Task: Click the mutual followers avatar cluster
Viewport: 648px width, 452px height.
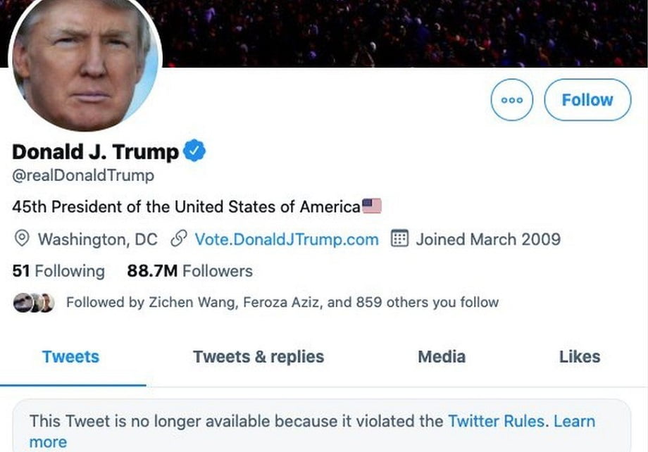Action: (x=33, y=303)
